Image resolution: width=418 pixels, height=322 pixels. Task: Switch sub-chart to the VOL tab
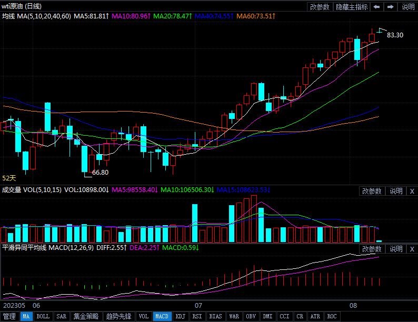(143, 316)
